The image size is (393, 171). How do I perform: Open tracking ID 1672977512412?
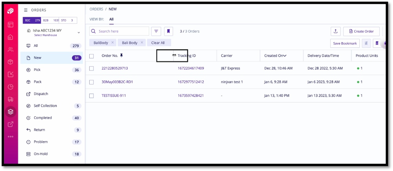(x=191, y=82)
